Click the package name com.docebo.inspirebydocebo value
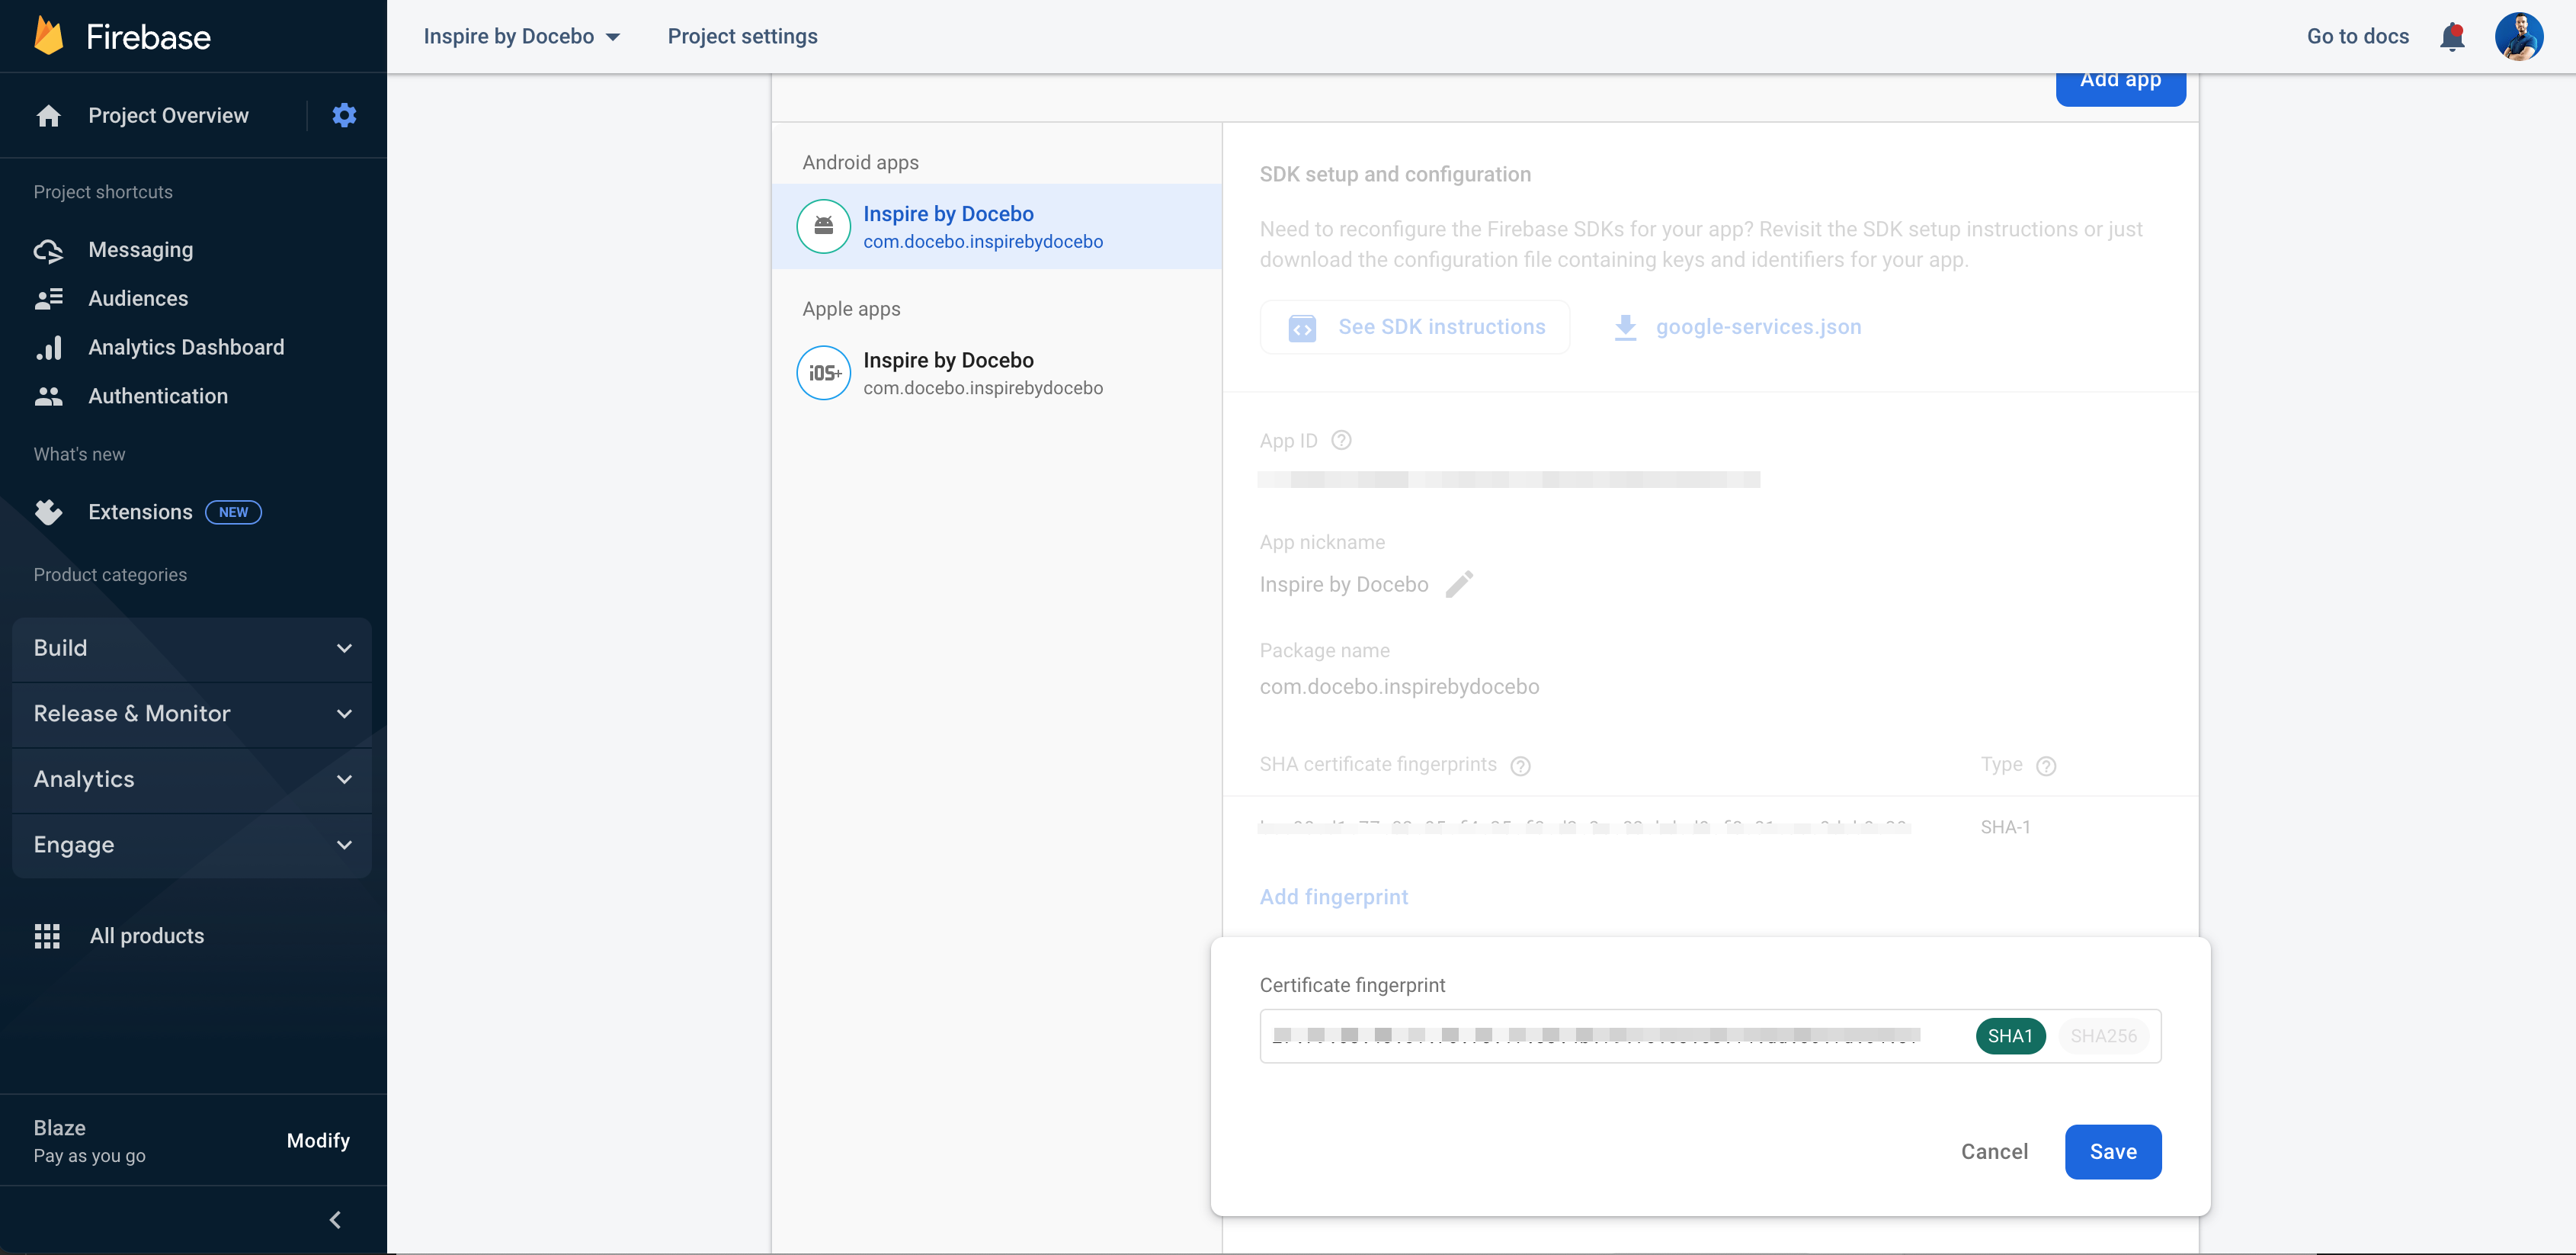This screenshot has width=2576, height=1255. (1398, 686)
